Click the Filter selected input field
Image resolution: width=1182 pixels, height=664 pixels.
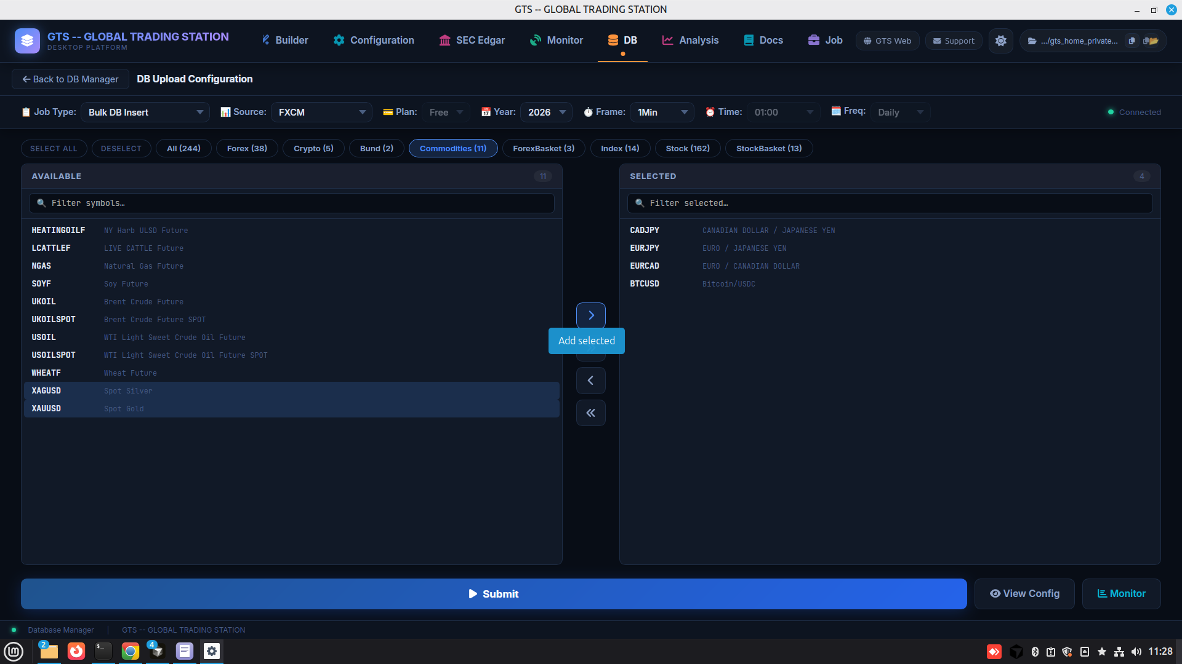pyautogui.click(x=890, y=203)
